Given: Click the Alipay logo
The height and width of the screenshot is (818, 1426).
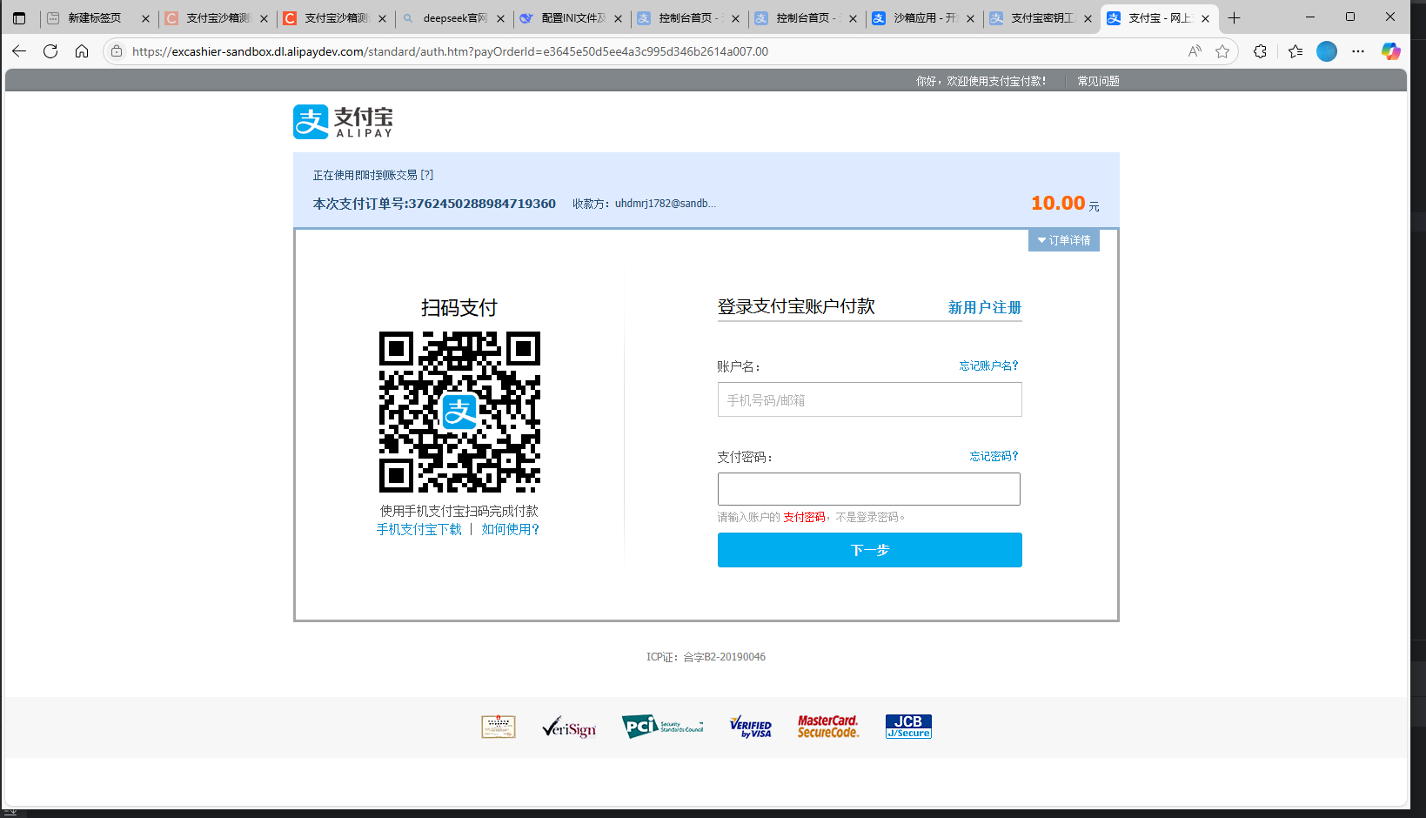Looking at the screenshot, I should [x=343, y=122].
